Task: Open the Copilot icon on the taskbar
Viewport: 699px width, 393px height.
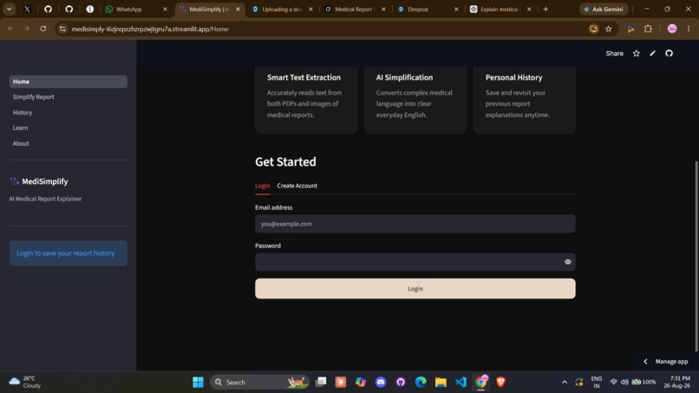Action: [x=360, y=382]
